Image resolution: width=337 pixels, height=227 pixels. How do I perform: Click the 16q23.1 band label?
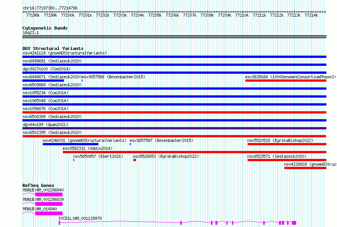31,33
